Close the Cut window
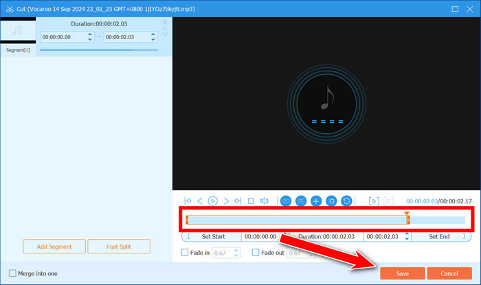The width and height of the screenshot is (481, 285). point(469,9)
